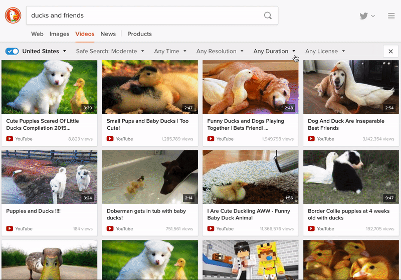This screenshot has height=280, width=401.
Task: Expand the Safe Search: Moderate dropdown
Action: pos(110,51)
